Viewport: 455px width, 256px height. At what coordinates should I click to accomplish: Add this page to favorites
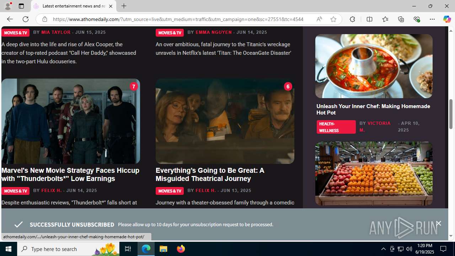[333, 19]
